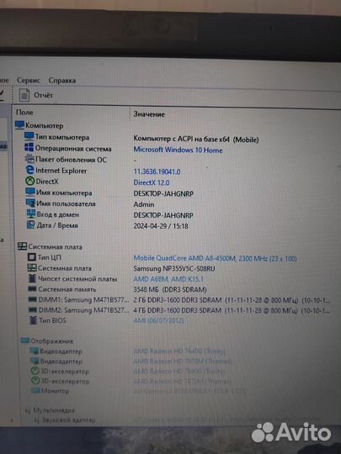Select the Имя компьютера field label

click(64, 193)
